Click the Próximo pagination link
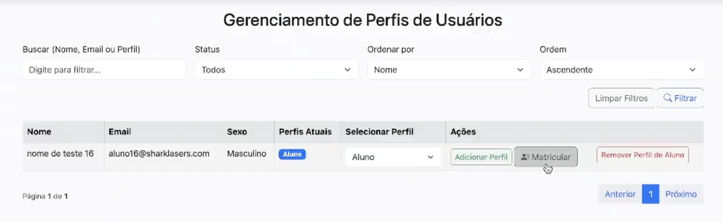The width and height of the screenshot is (723, 222). pyautogui.click(x=681, y=194)
